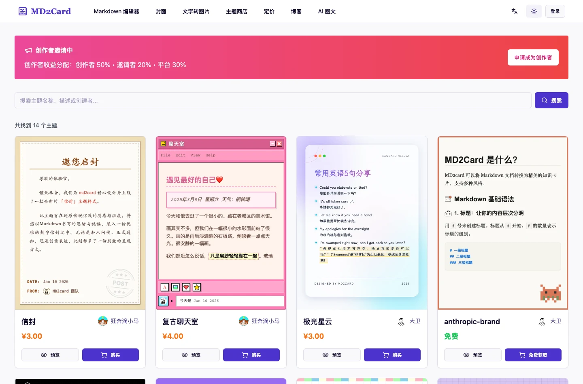The image size is (583, 384).
Task: Click the megaphone icon beside 创作者邀请中
Action: click(x=28, y=51)
